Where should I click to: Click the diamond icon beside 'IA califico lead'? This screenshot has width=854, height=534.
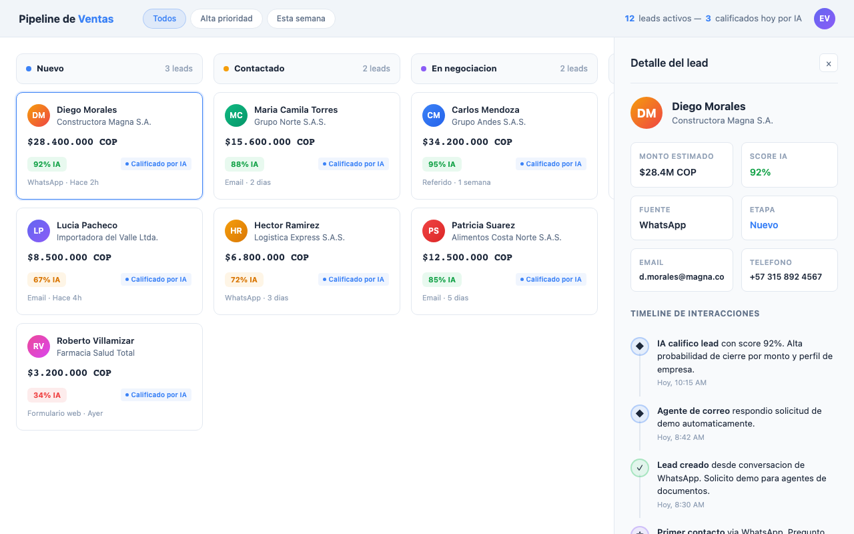point(639,346)
